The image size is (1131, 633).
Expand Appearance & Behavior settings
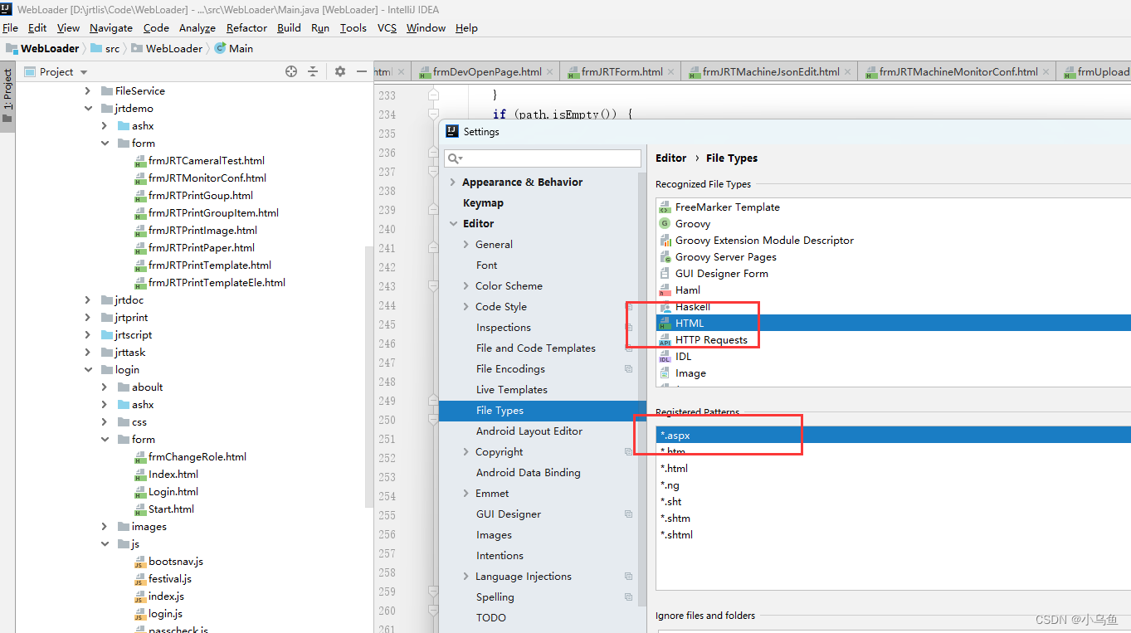pos(453,183)
